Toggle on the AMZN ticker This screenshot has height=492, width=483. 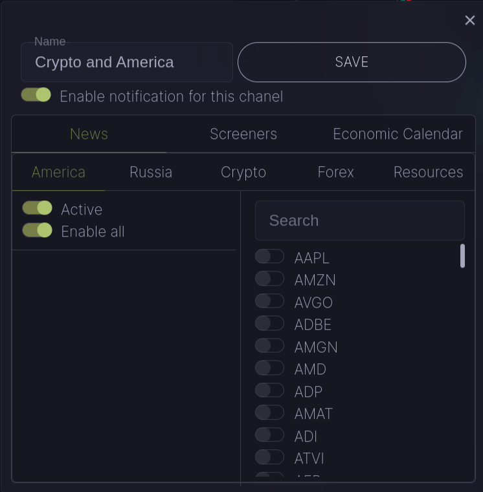click(269, 279)
